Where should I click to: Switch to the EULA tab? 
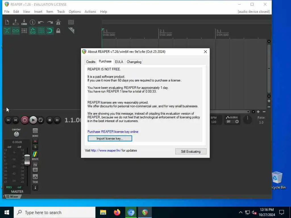[119, 62]
